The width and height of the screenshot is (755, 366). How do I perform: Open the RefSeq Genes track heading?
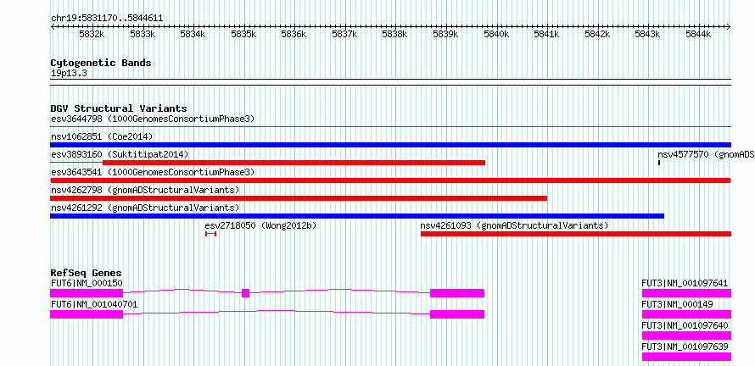[x=86, y=273]
